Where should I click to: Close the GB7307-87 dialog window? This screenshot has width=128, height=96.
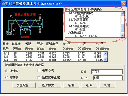[x=123, y=4]
